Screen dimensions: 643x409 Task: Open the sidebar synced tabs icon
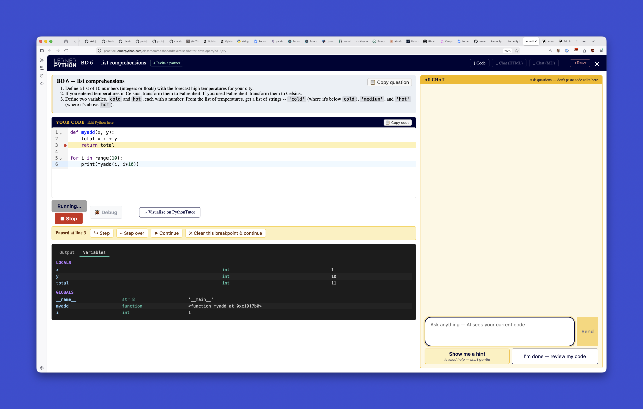click(x=42, y=68)
